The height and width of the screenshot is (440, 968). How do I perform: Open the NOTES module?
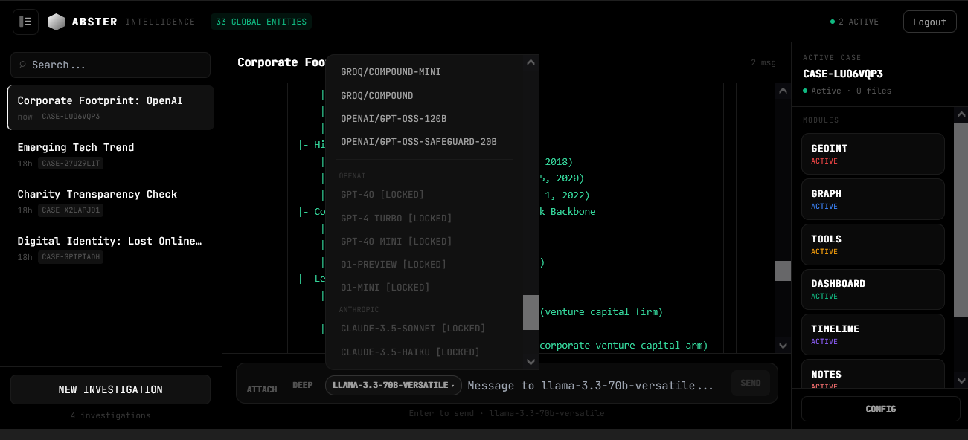[872, 377]
